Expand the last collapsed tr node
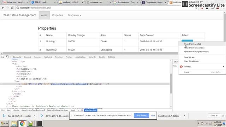This screenshot has width=226, height=127. point(13,91)
